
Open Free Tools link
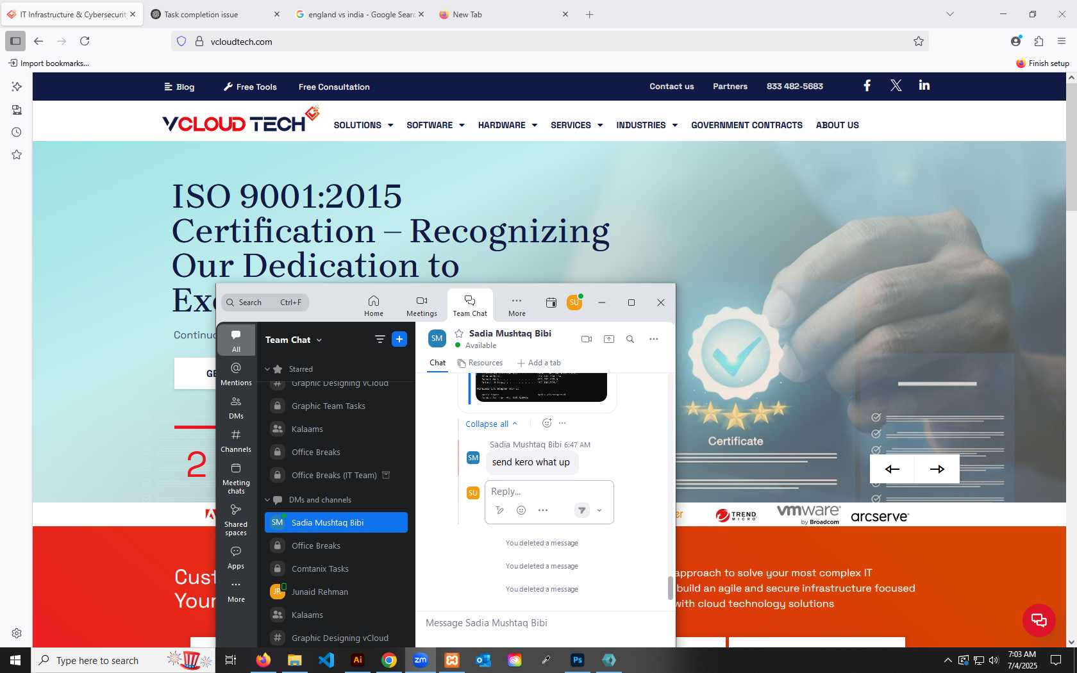click(250, 87)
